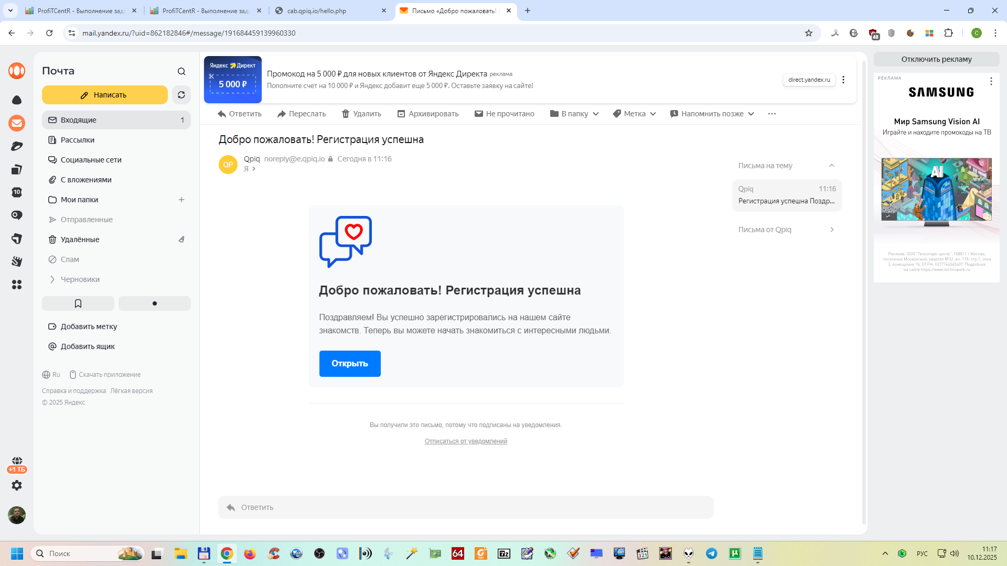1007x566 pixels.
Task: Click the trash Удалить icon in the toolbar
Action: pos(346,114)
